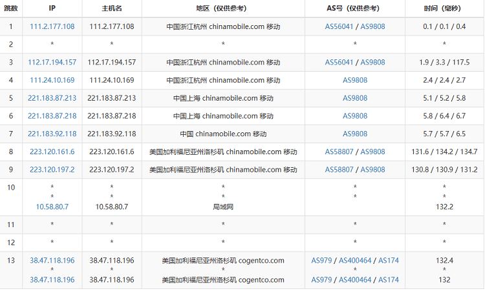
Task: Click the time value 5.7 / 5.7 / 6.5
Action: click(444, 134)
